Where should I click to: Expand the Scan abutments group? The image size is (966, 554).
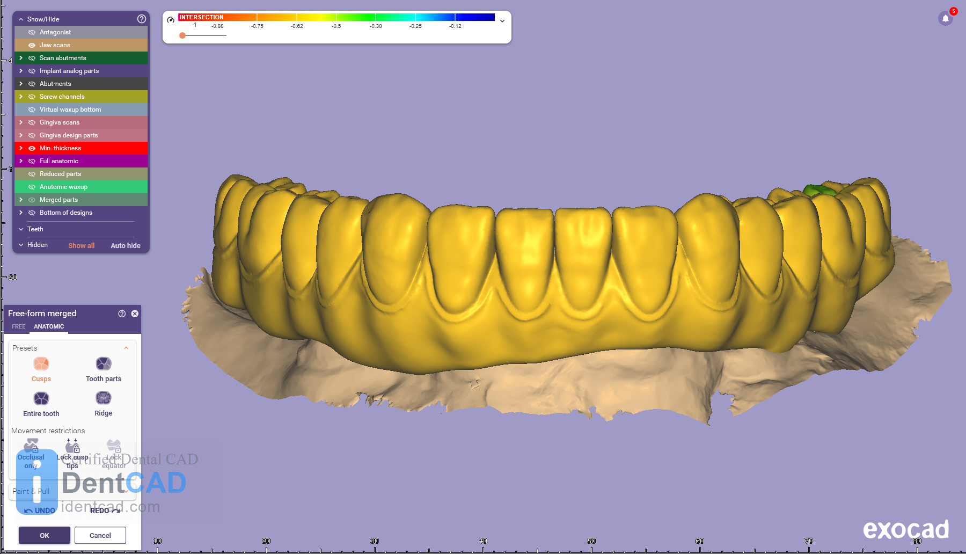tap(21, 58)
